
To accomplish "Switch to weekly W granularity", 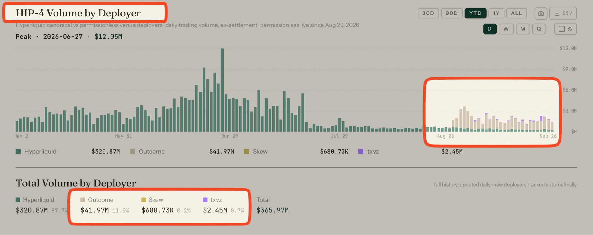I will [x=506, y=29].
